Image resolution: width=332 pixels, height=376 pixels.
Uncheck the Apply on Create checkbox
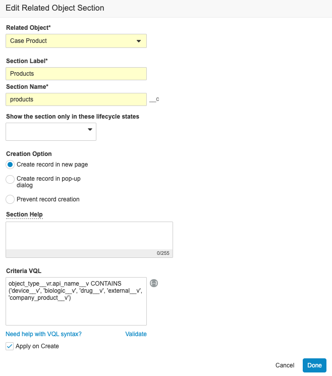[10, 346]
